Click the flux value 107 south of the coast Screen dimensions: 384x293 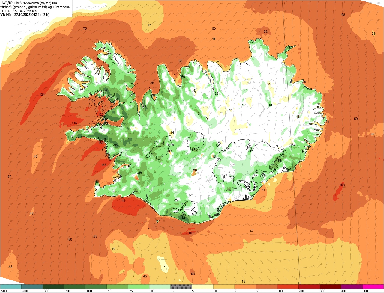[191, 233]
